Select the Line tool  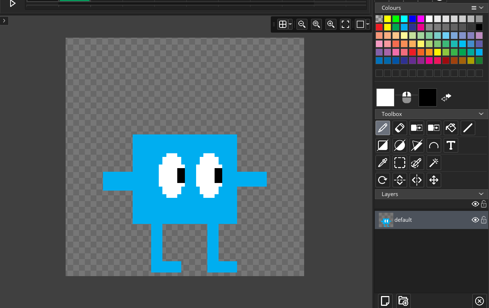(468, 128)
